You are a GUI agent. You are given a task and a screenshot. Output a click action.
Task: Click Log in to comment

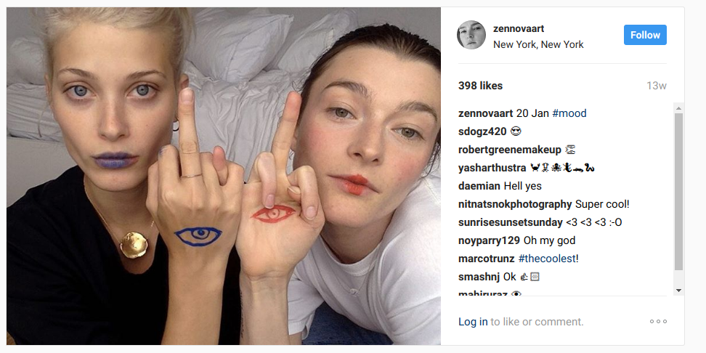[473, 322]
